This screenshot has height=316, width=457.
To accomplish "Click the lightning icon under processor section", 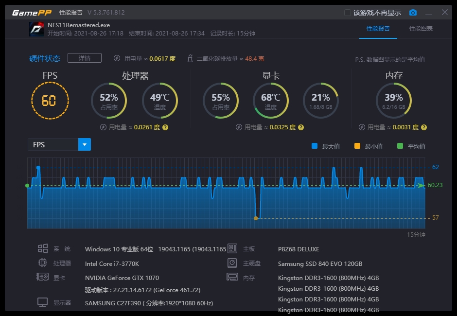I will point(103,127).
